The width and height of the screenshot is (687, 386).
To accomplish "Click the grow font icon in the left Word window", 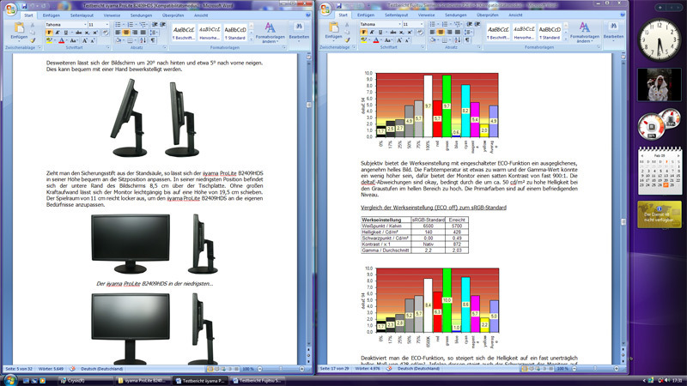I will click(x=84, y=40).
